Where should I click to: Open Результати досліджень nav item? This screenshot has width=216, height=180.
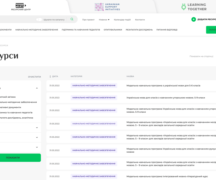[139, 30]
